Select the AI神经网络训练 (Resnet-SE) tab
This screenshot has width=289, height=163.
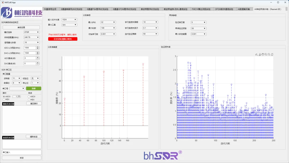point(269,9)
